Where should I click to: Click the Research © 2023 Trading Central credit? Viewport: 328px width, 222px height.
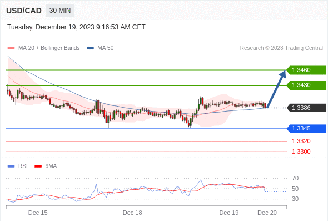pos(281,48)
